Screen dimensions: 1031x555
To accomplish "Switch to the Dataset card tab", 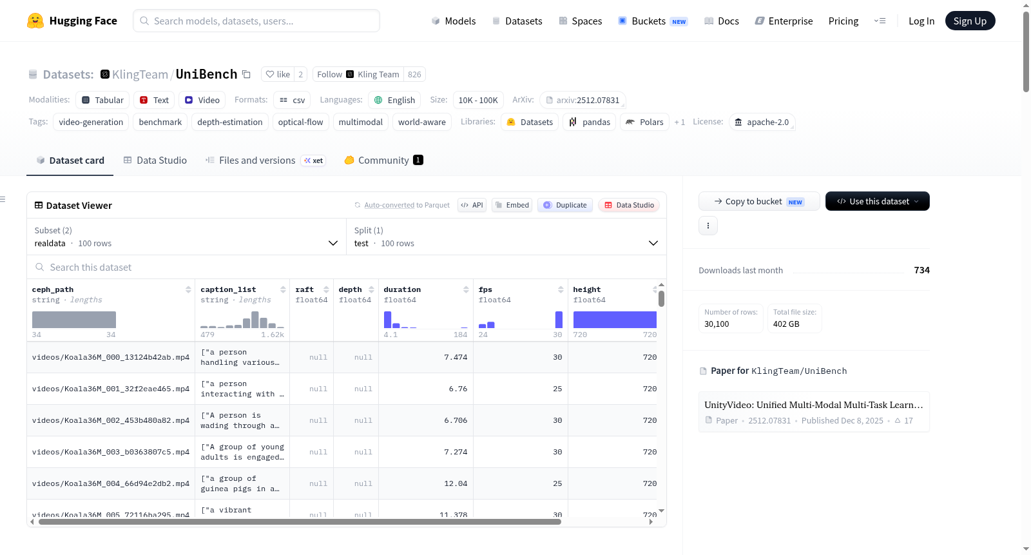I will [70, 161].
